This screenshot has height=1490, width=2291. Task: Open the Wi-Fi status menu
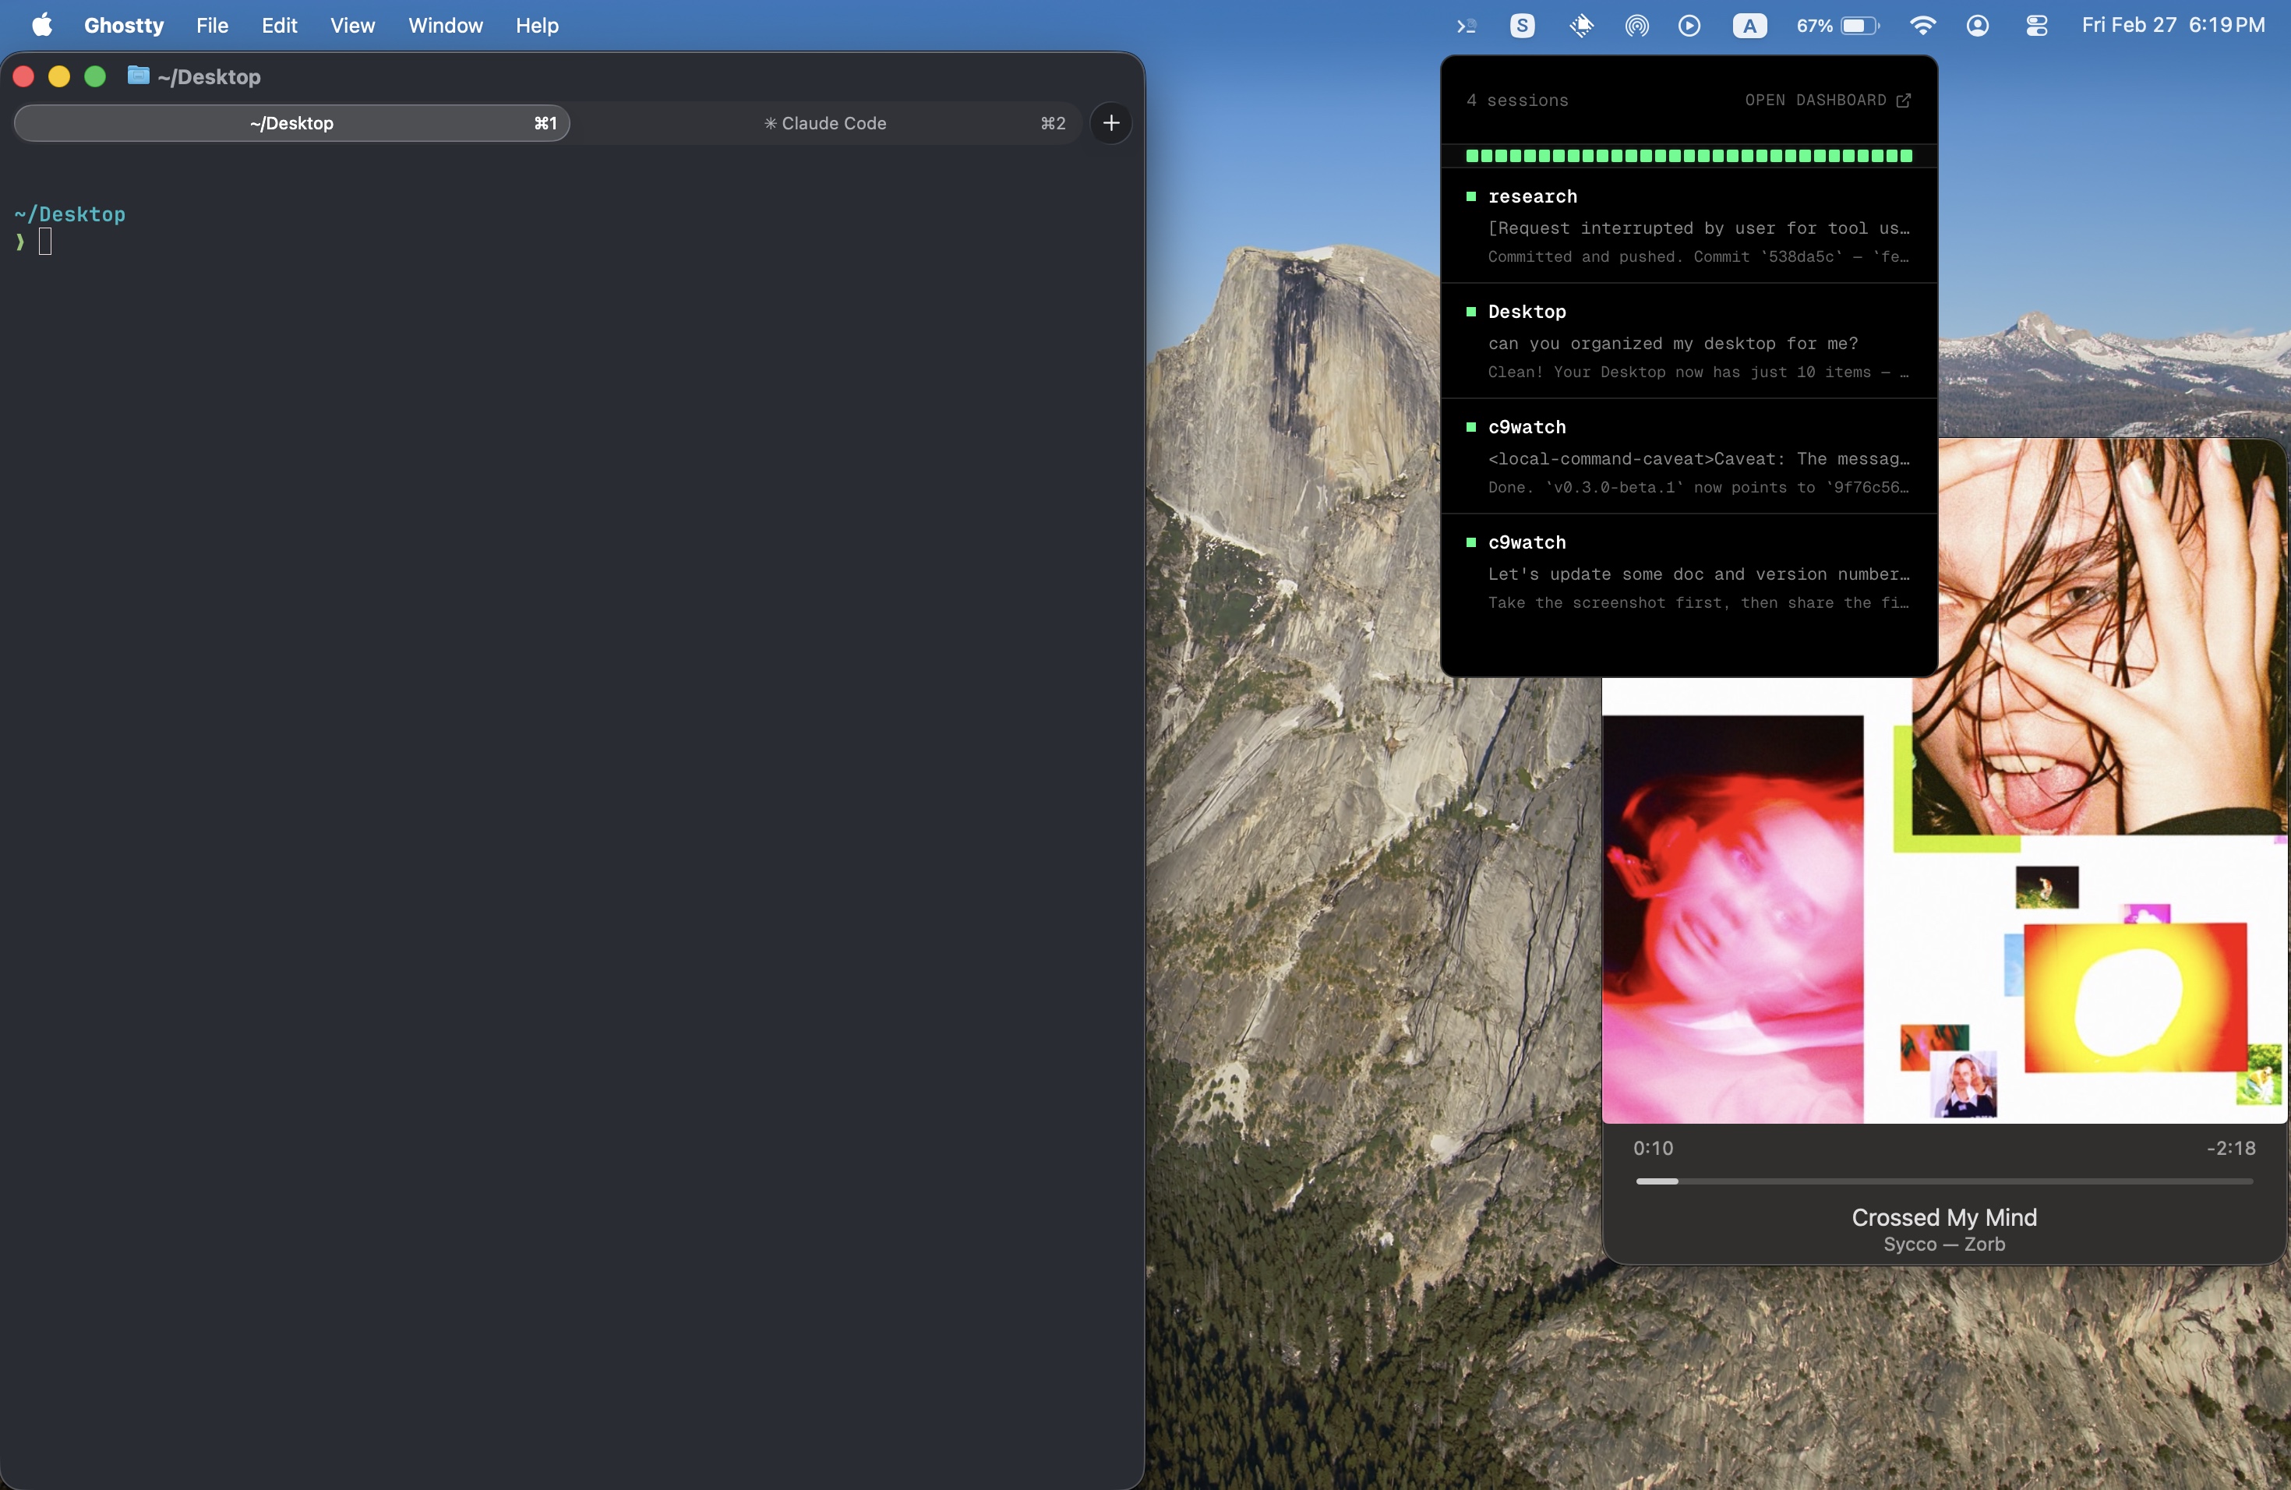(x=1922, y=26)
